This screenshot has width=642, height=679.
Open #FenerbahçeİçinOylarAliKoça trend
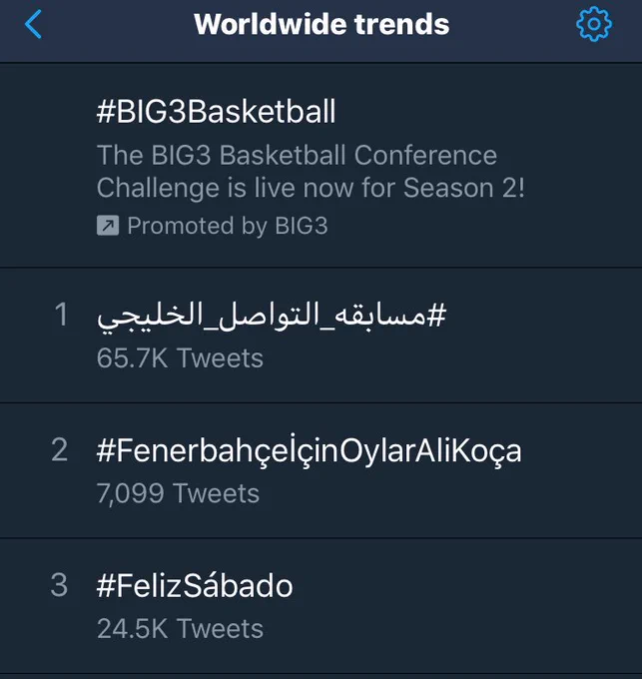(310, 451)
